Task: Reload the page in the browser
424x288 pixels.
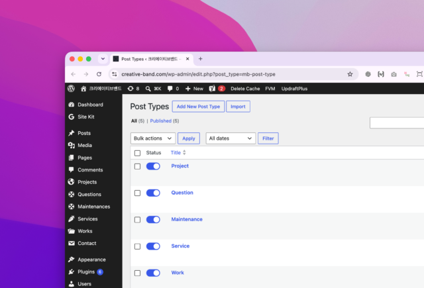Action: [99, 74]
